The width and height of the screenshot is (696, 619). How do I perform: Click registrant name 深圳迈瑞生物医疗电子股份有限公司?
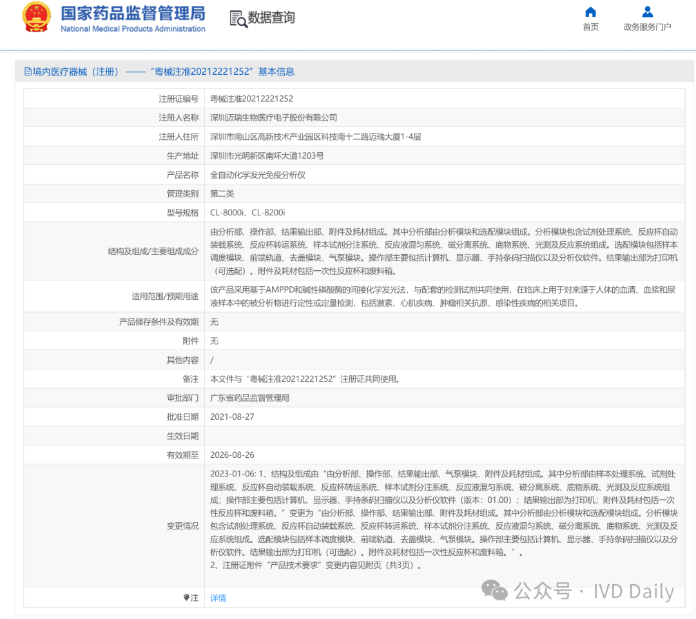273,117
